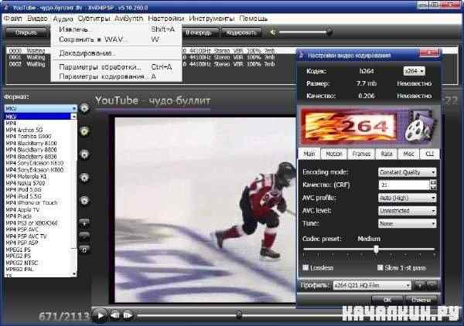Choose Сохранить в WAV menu entry
Screen dimensions: 464x326
pyautogui.click(x=116, y=39)
